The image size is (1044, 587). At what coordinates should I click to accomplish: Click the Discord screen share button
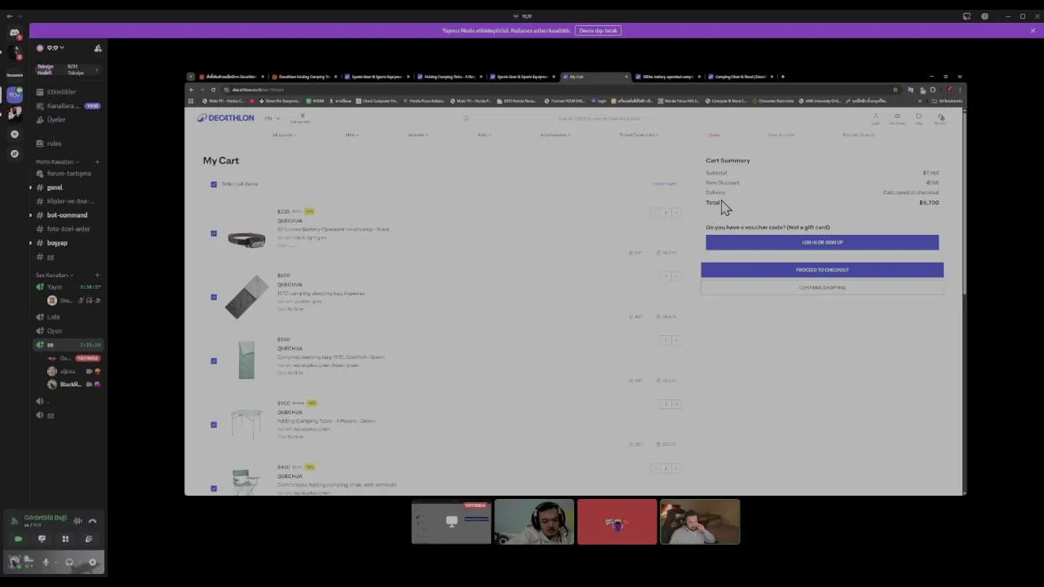click(x=42, y=539)
